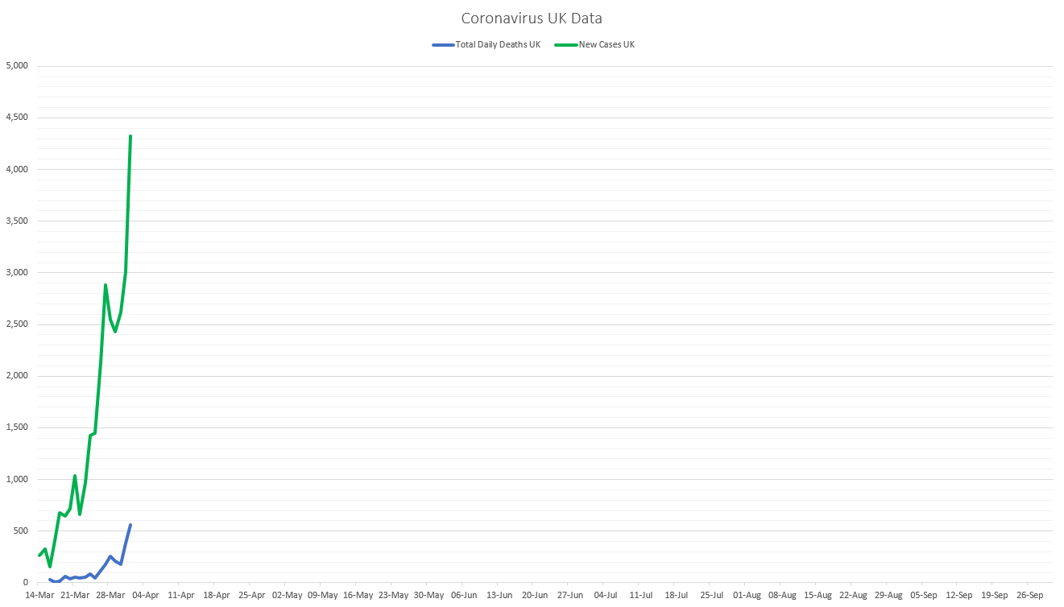Click the 04-Apr date axis label
Screen dimensions: 1064x607
point(146,596)
